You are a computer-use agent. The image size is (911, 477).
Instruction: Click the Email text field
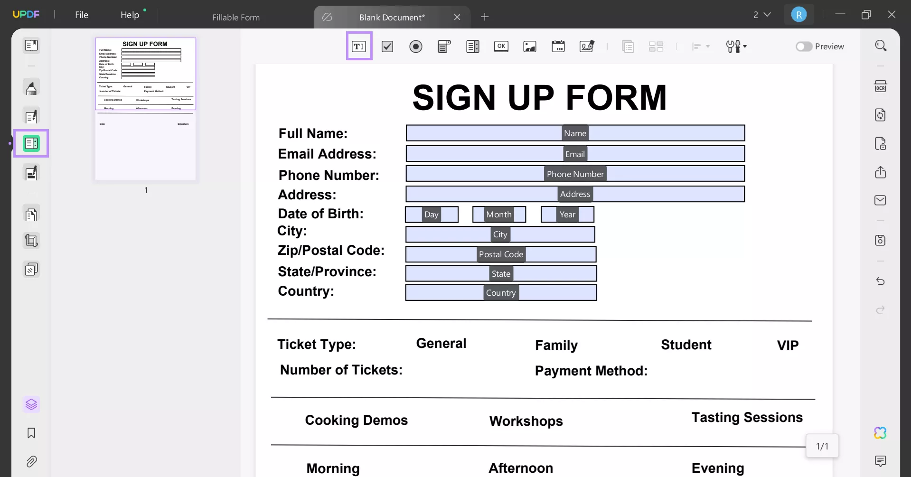coord(575,154)
